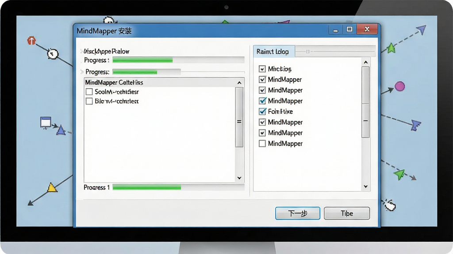Click the 下一步 button
453x254 pixels.
298,213
